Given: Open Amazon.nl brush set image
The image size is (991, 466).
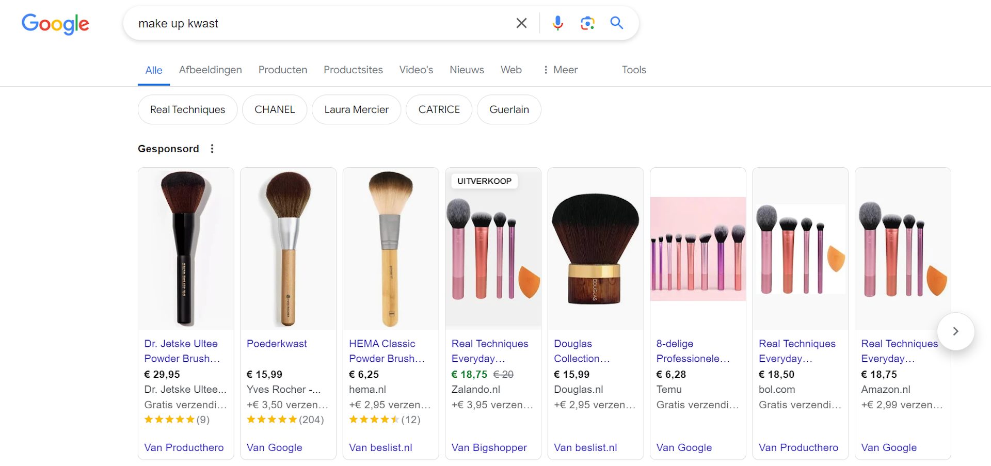Looking at the screenshot, I should (x=903, y=249).
